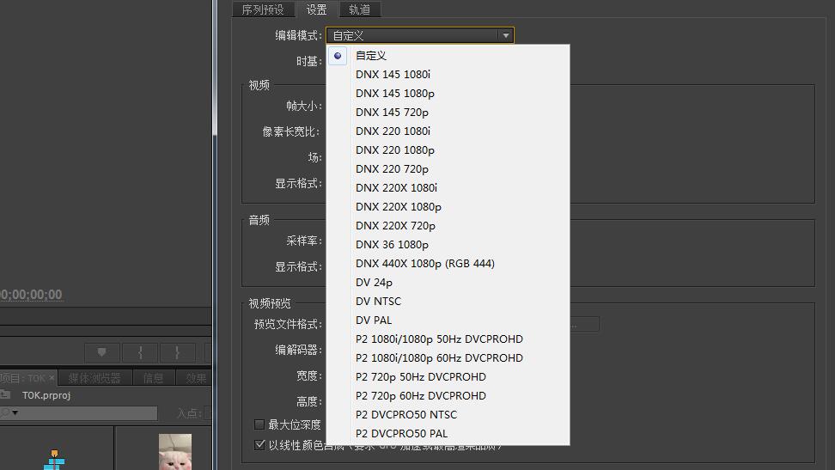Select the cat image thumbnail
The width and height of the screenshot is (835, 470).
point(175,452)
